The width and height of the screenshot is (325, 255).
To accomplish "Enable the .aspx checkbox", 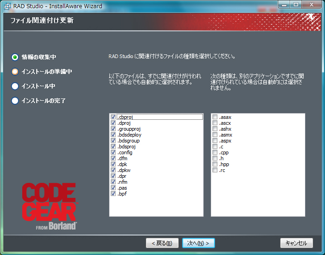I will click(215, 141).
